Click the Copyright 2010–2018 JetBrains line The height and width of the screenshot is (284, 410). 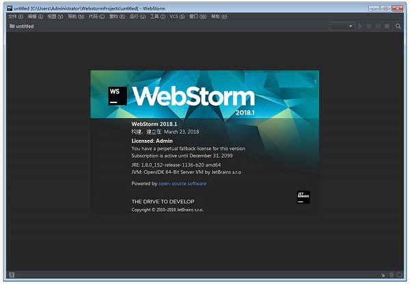point(167,210)
